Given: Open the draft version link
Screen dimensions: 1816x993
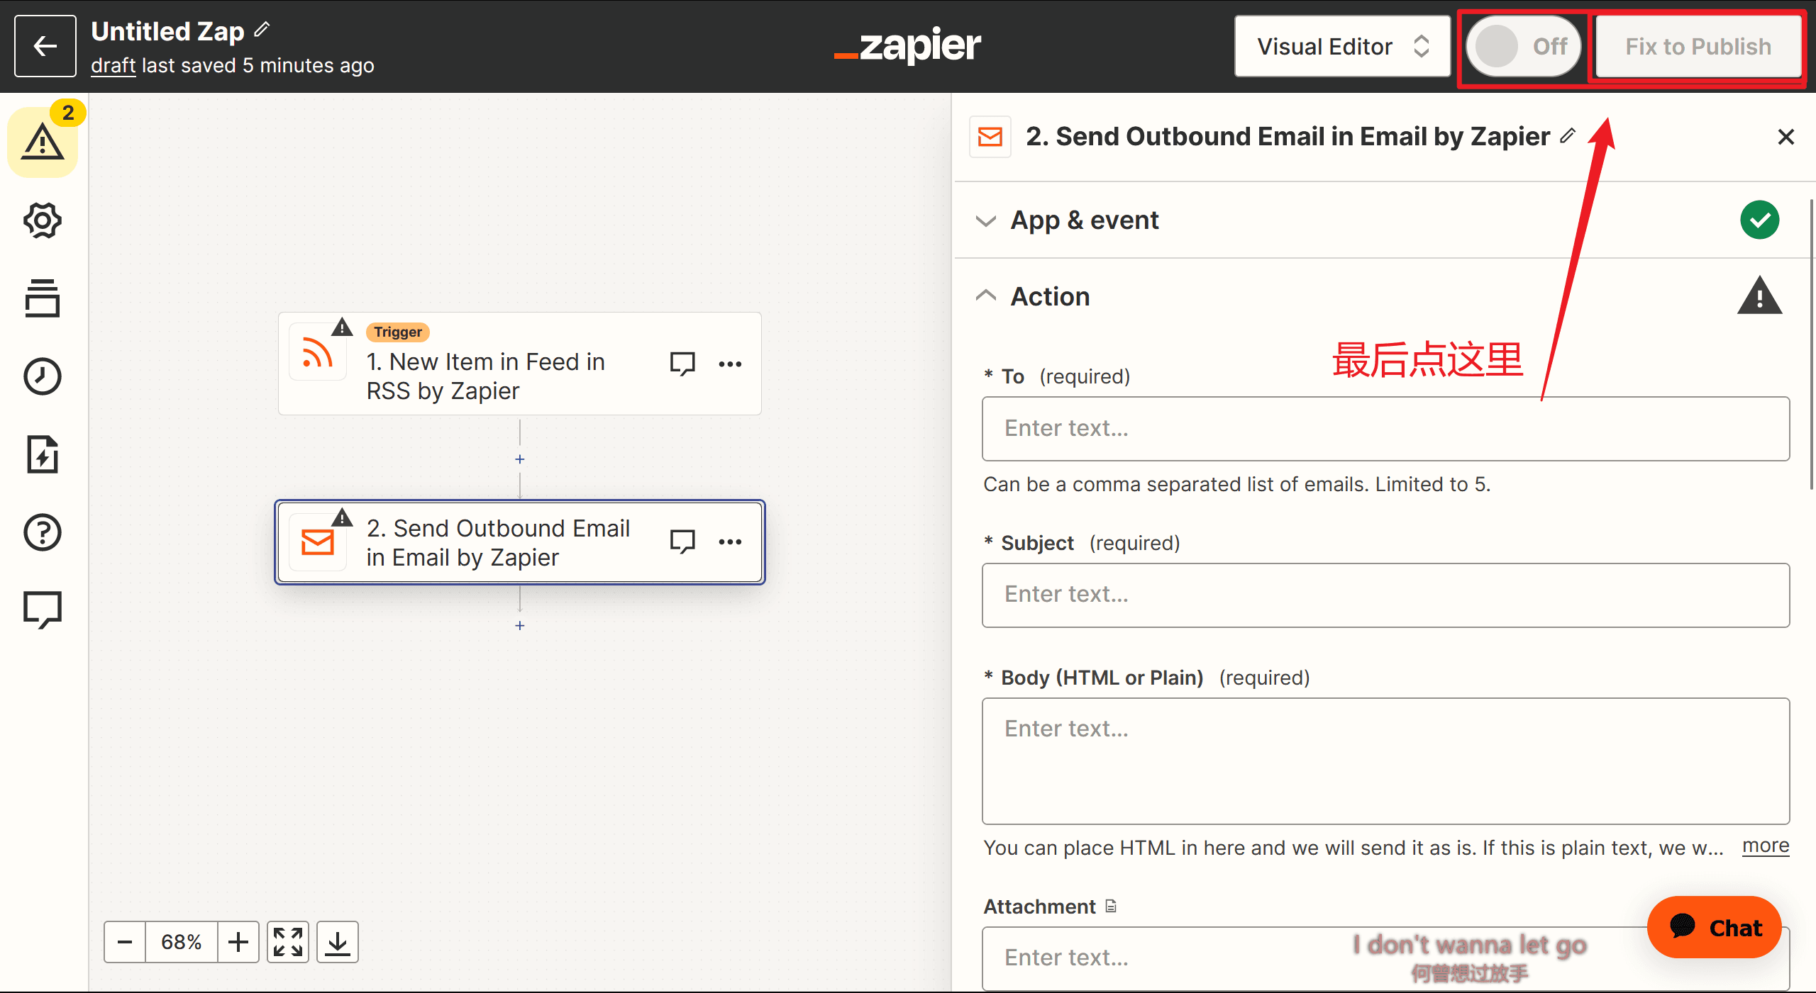Looking at the screenshot, I should click(113, 65).
